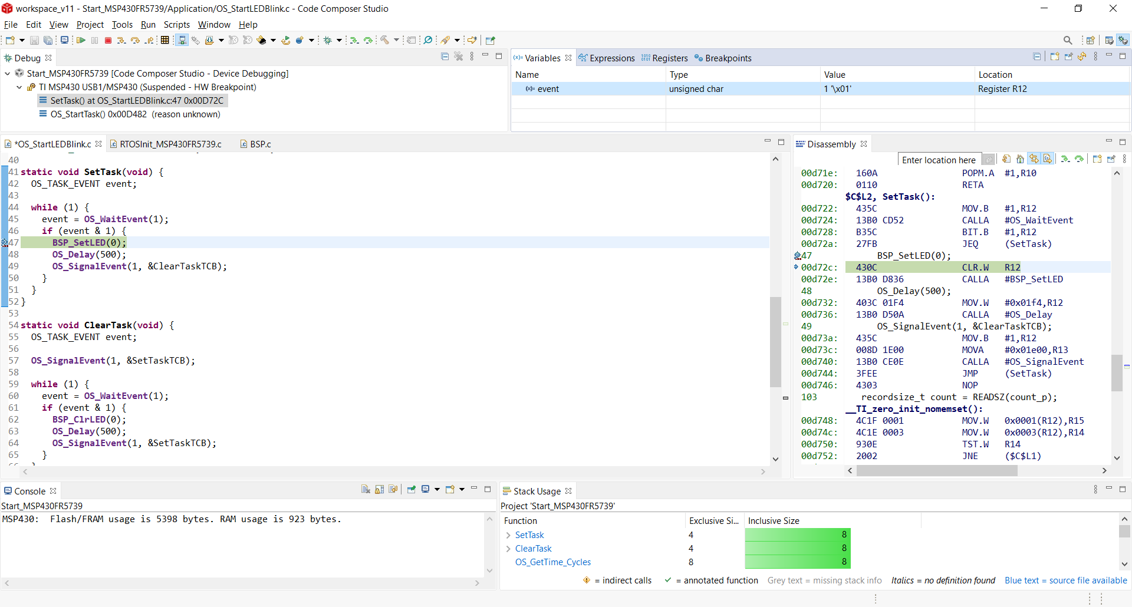Click the Save All toolbar icon

click(48, 40)
